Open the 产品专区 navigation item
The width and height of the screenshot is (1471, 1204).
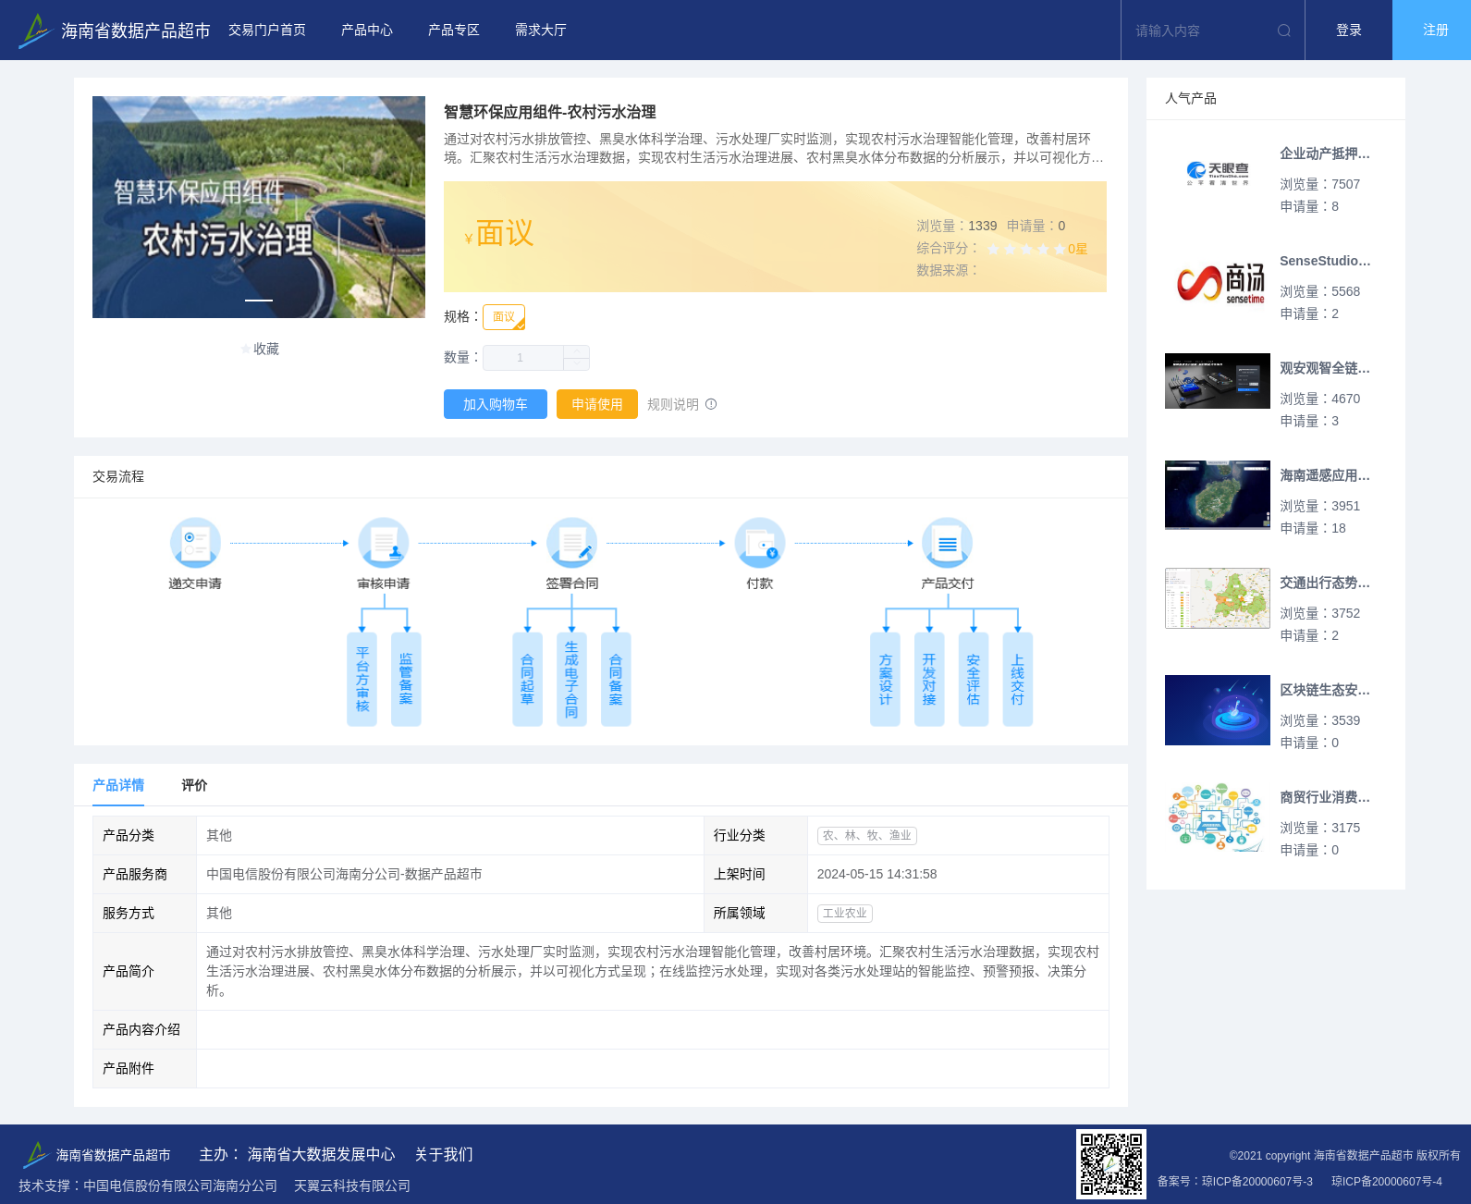[x=454, y=31]
